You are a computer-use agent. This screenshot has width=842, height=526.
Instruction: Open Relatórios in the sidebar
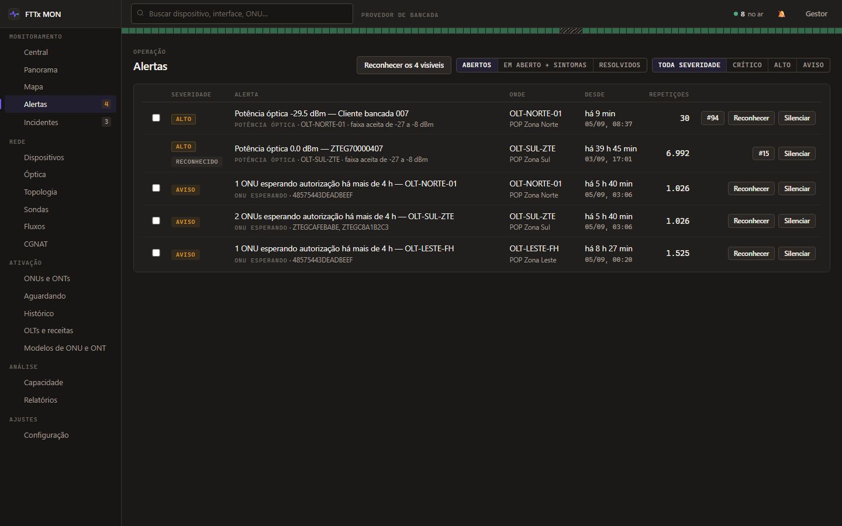60,400
